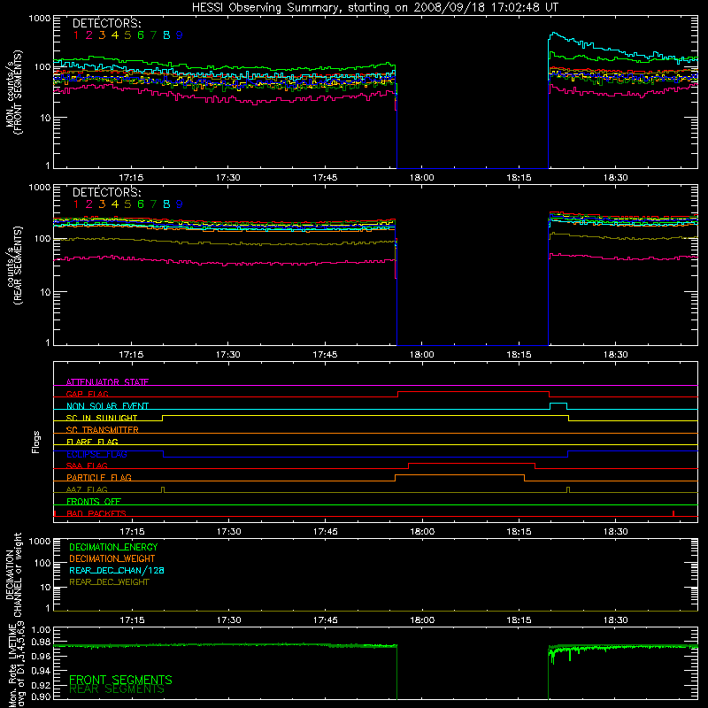The height and width of the screenshot is (708, 708).
Task: Click the SC_TRANSMITTER flag label
Action: 103,429
